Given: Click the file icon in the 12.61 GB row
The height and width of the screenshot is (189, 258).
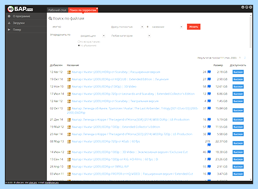Looking at the screenshot, I should pos(69,87).
